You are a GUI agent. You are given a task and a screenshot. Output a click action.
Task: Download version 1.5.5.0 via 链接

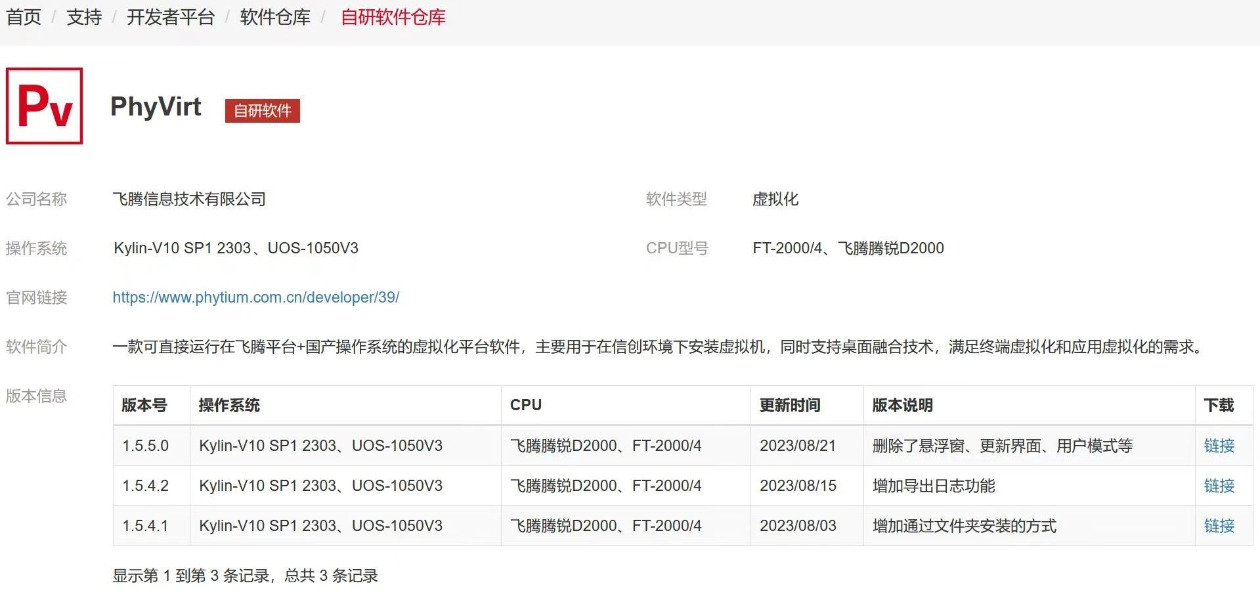pyautogui.click(x=1219, y=446)
